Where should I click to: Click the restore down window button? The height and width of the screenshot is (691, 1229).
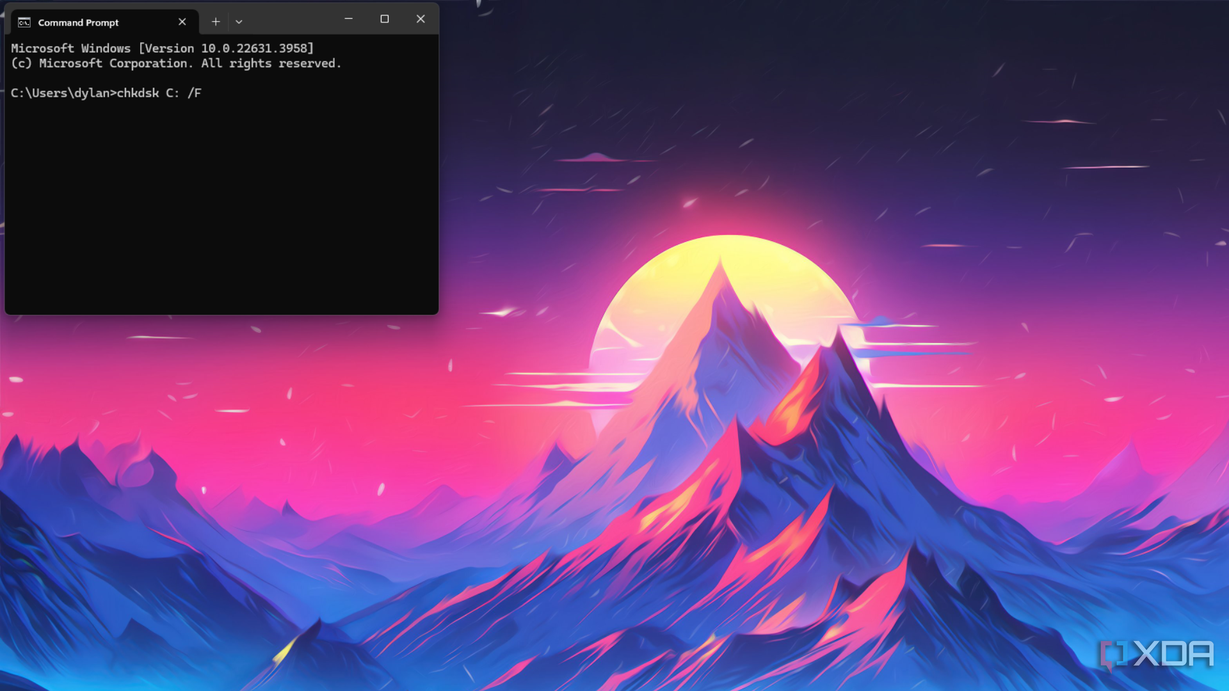click(x=384, y=19)
